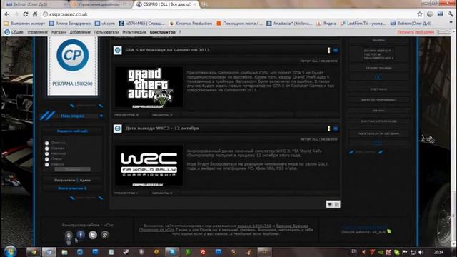Switch input language via EN tray indicator

(354, 251)
